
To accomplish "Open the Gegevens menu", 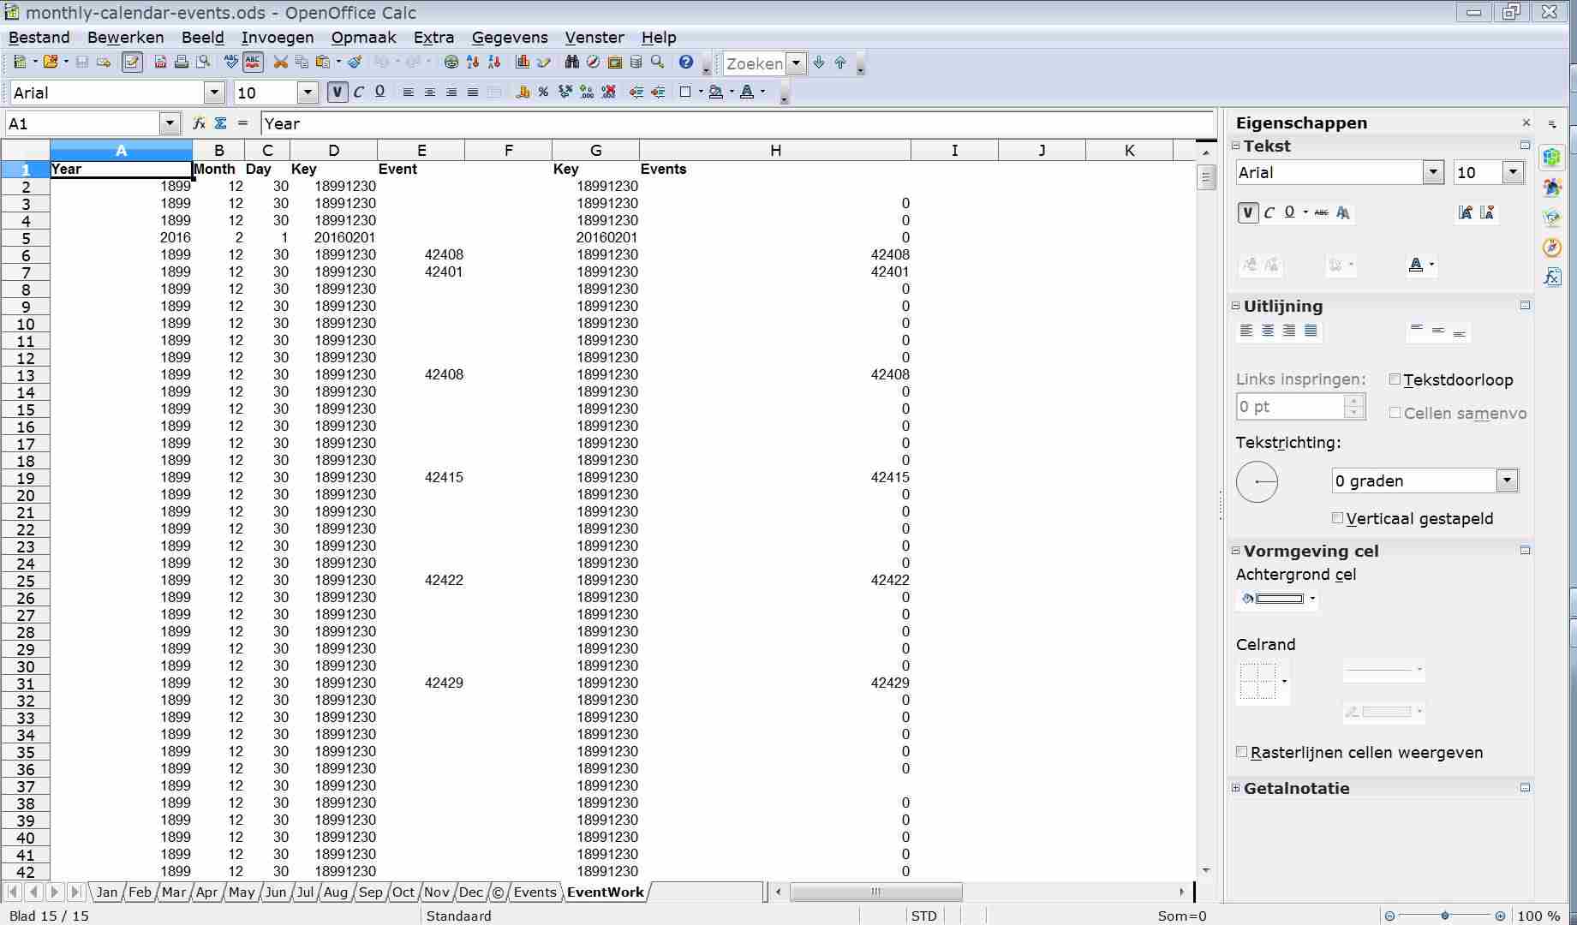I will tap(510, 37).
